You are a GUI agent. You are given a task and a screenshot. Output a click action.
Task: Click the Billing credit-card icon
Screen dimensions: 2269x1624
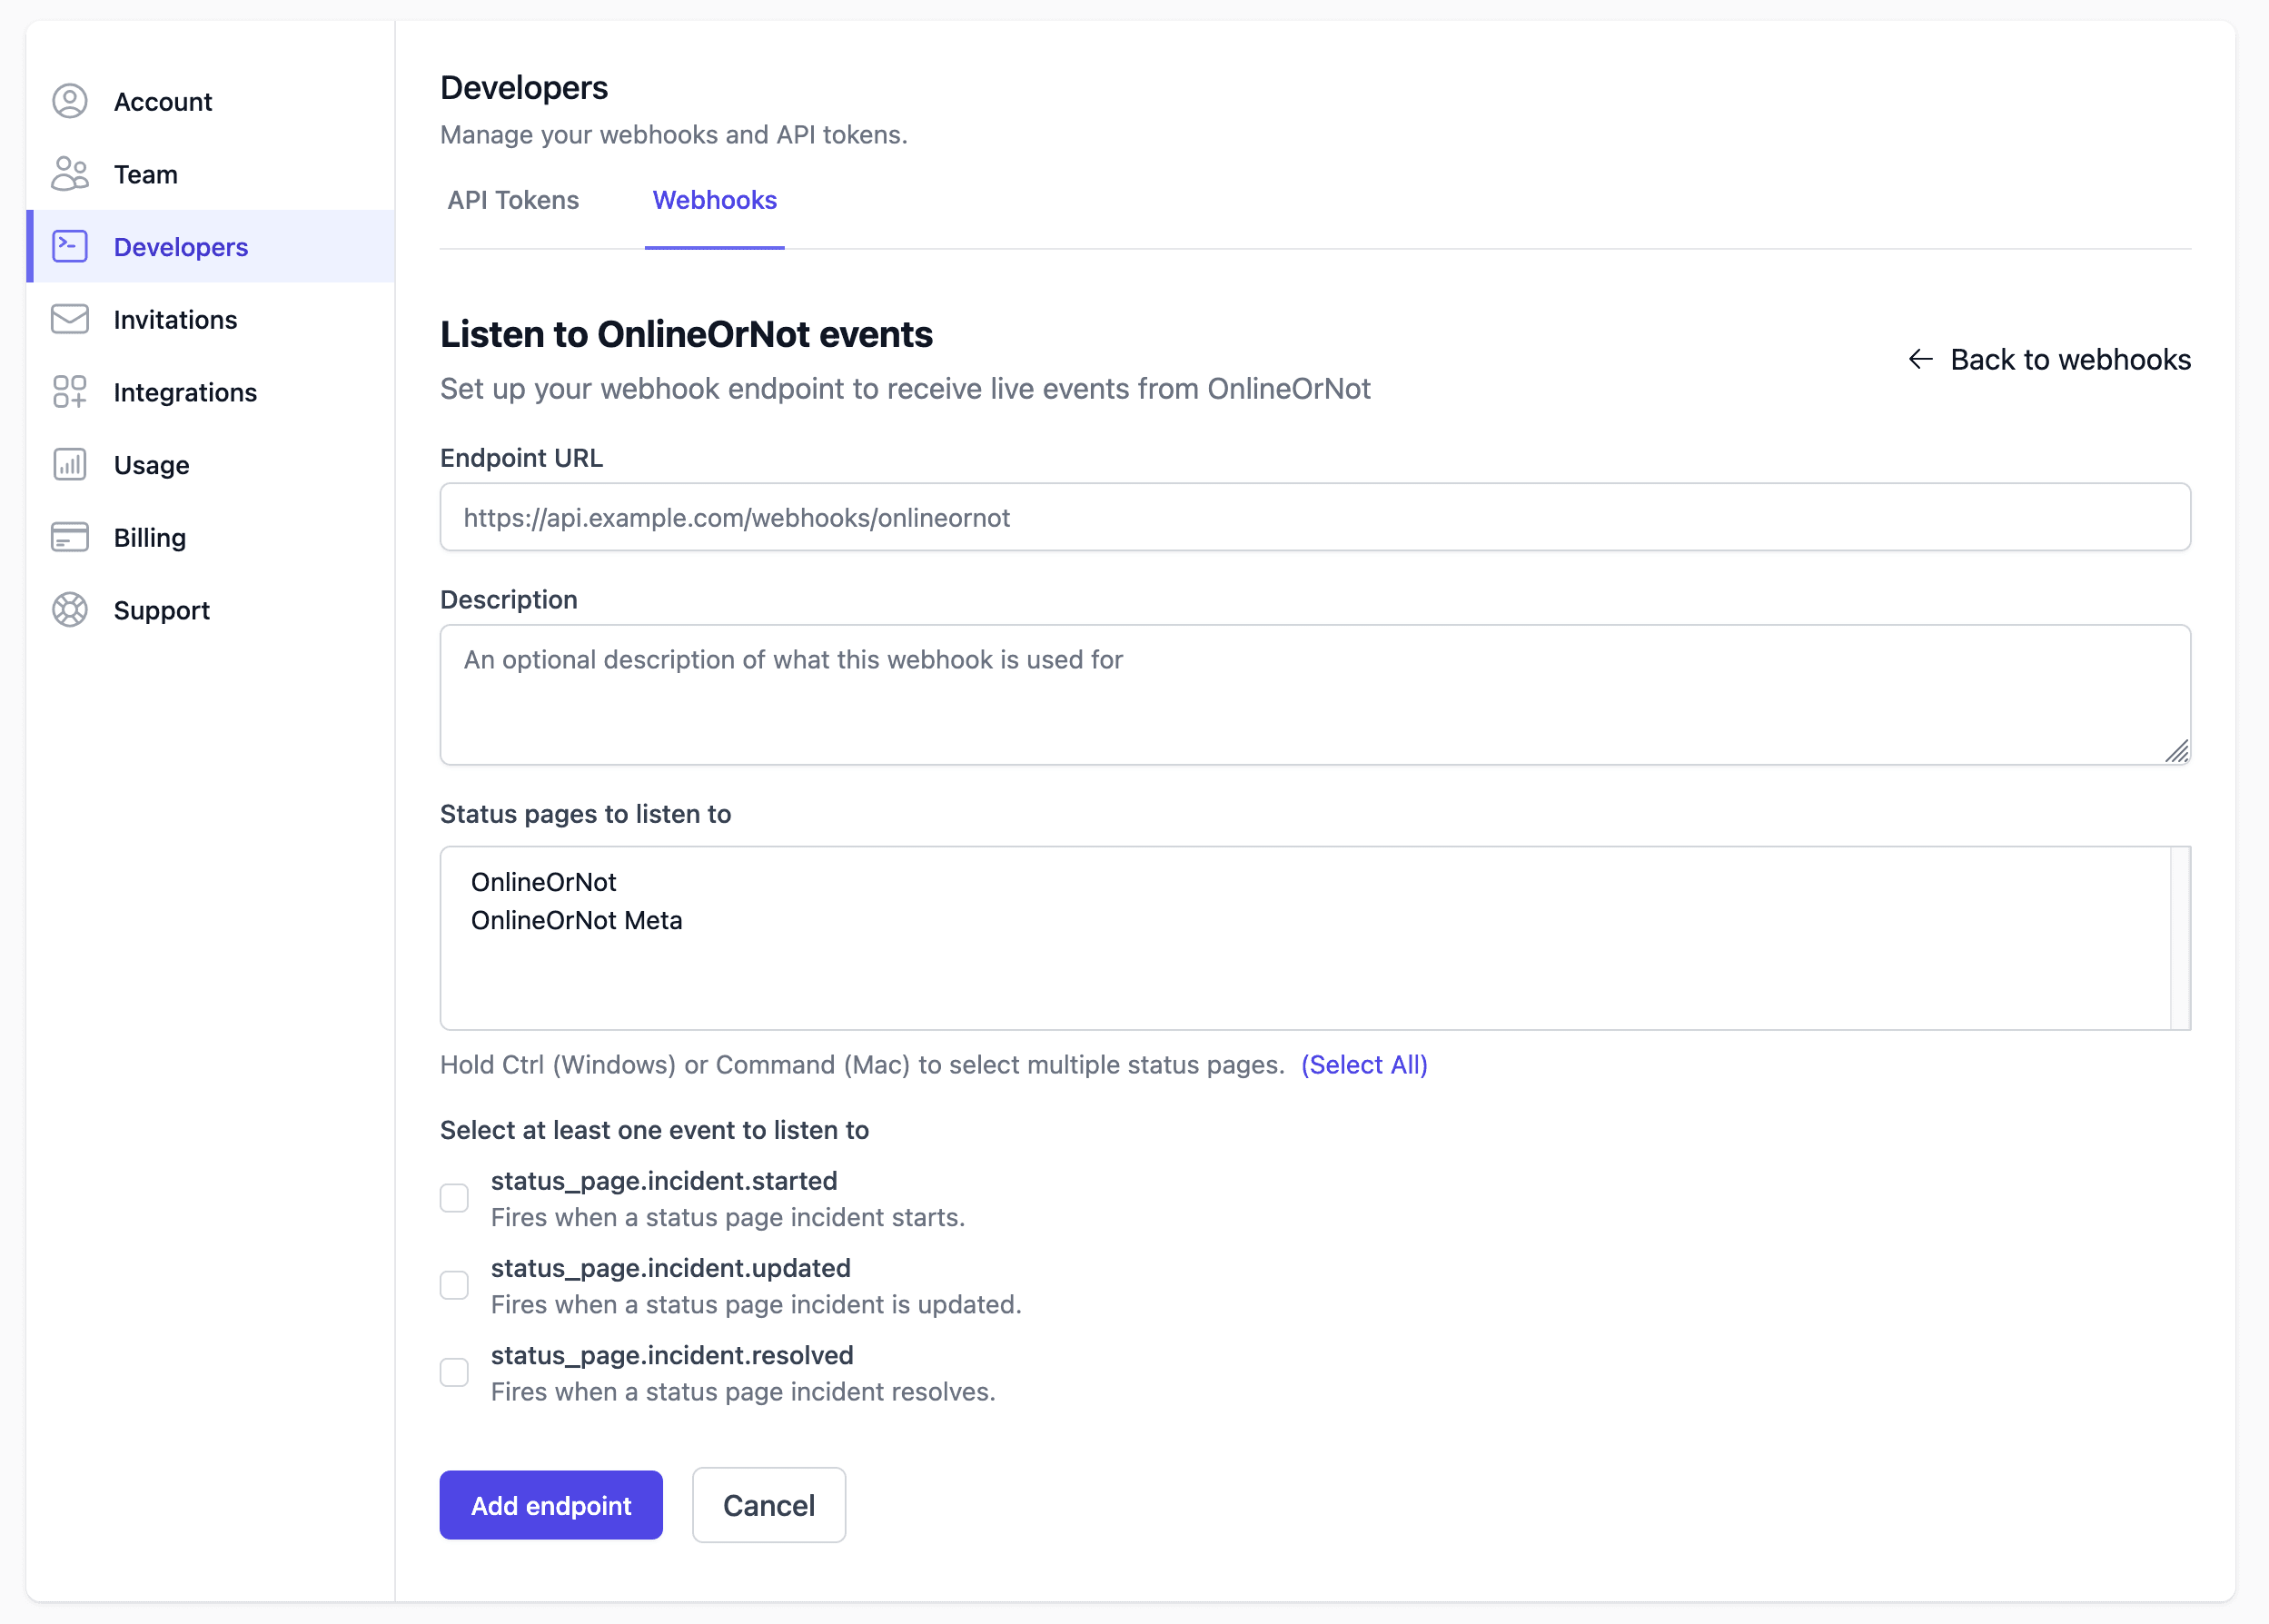[69, 537]
